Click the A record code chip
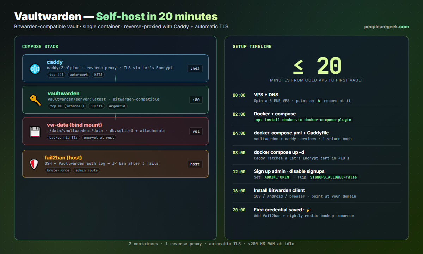423x254 pixels. [319, 101]
